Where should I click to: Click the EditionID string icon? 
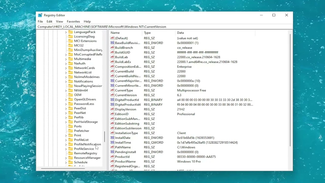pos(112,114)
